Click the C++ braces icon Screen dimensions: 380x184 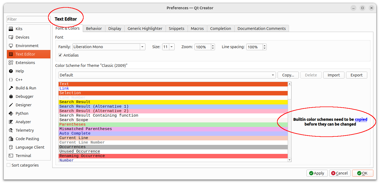(x=11, y=80)
